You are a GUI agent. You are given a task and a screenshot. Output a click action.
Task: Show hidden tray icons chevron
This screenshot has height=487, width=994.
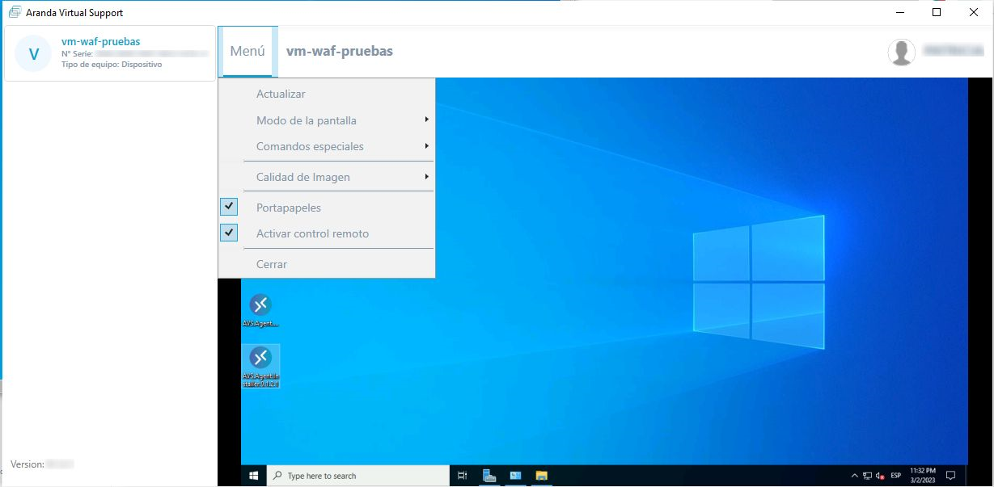[x=855, y=476]
